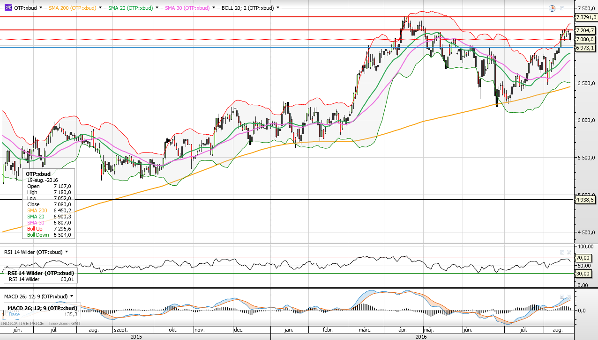Click the Time Zone: GMT label
Image resolution: width=598 pixels, height=340 pixels.
65,324
